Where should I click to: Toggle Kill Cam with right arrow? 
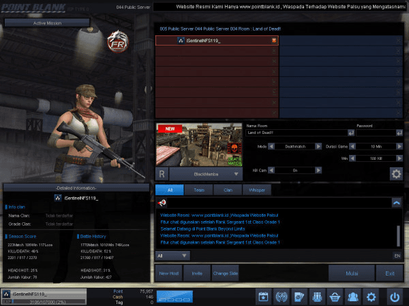(319, 170)
